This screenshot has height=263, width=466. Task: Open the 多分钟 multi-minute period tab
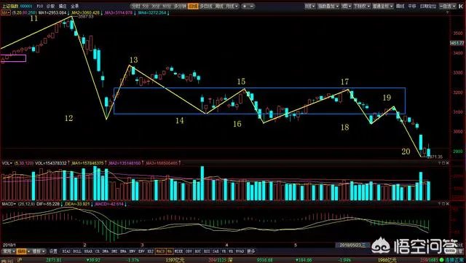click(x=180, y=6)
